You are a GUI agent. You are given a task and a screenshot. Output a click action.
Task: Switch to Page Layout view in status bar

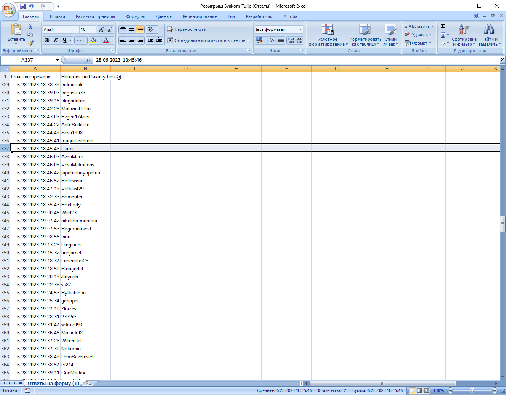[419, 390]
